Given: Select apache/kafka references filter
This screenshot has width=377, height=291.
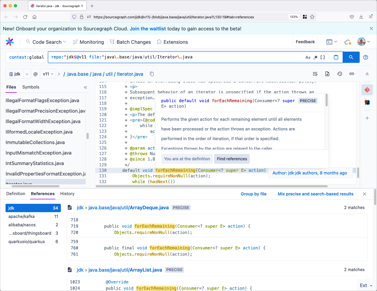Looking at the screenshot, I should [33, 216].
